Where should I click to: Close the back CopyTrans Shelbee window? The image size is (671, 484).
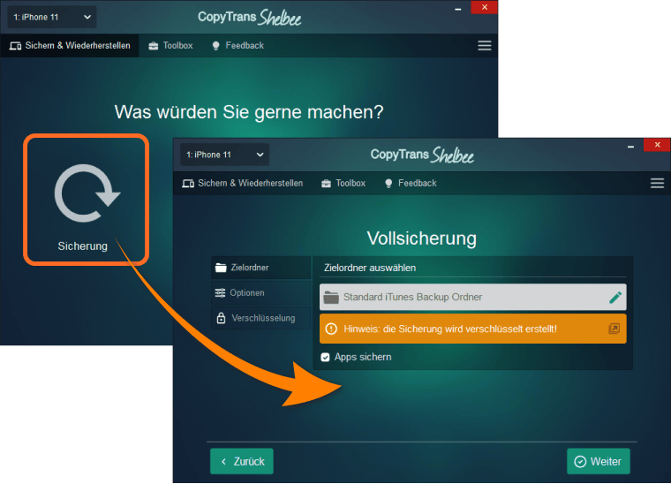pyautogui.click(x=485, y=7)
